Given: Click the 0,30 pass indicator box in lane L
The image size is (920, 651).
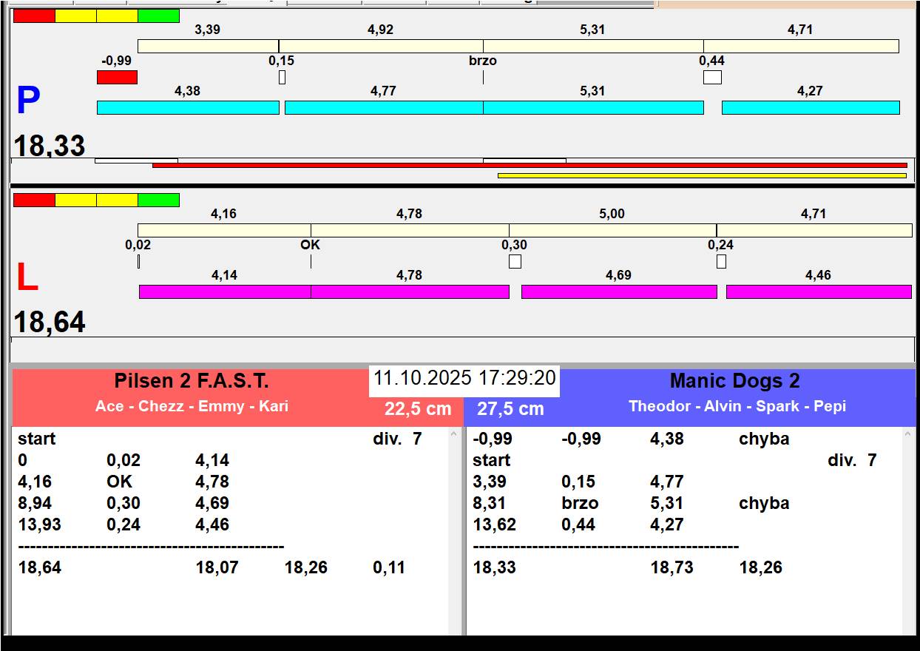Looking at the screenshot, I should [515, 261].
